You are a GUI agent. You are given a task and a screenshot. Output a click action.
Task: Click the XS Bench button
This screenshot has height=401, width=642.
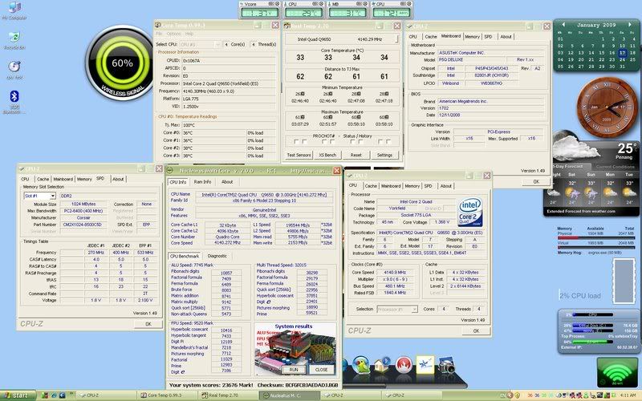point(327,155)
